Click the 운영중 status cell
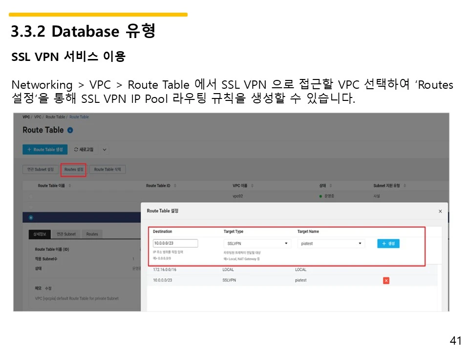 pyautogui.click(x=327, y=196)
